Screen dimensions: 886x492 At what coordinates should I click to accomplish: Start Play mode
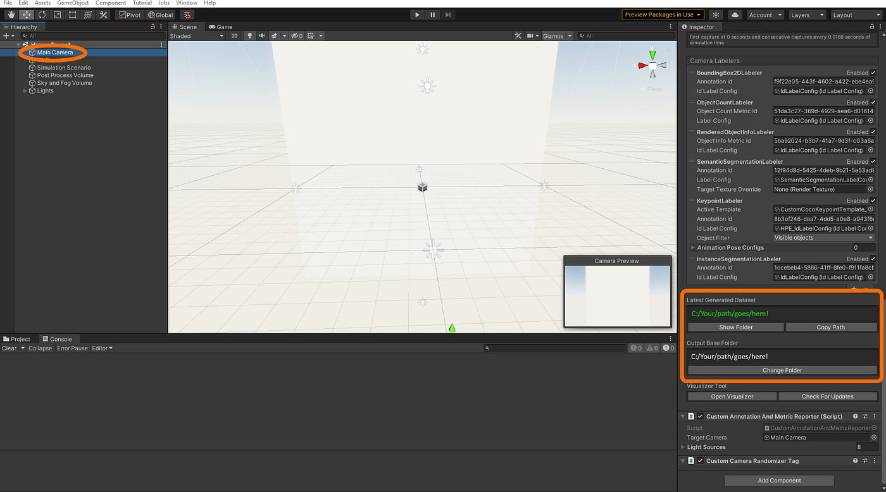[x=417, y=15]
